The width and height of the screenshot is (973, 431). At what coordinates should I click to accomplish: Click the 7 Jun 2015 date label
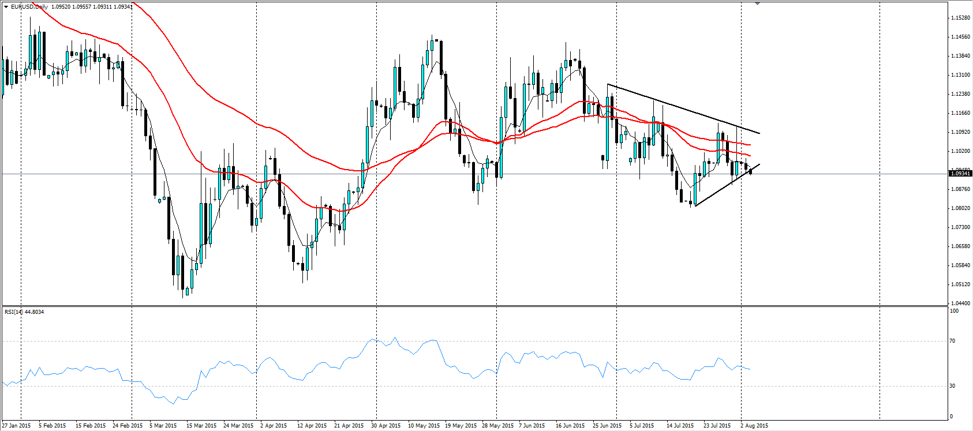[x=532, y=426]
